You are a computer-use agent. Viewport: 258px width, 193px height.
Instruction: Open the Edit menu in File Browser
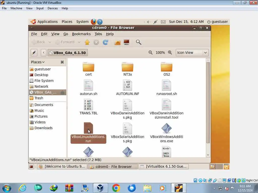coord(44,34)
